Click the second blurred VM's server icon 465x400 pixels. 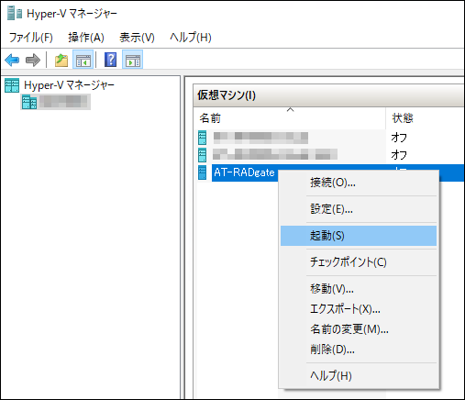[x=202, y=155]
